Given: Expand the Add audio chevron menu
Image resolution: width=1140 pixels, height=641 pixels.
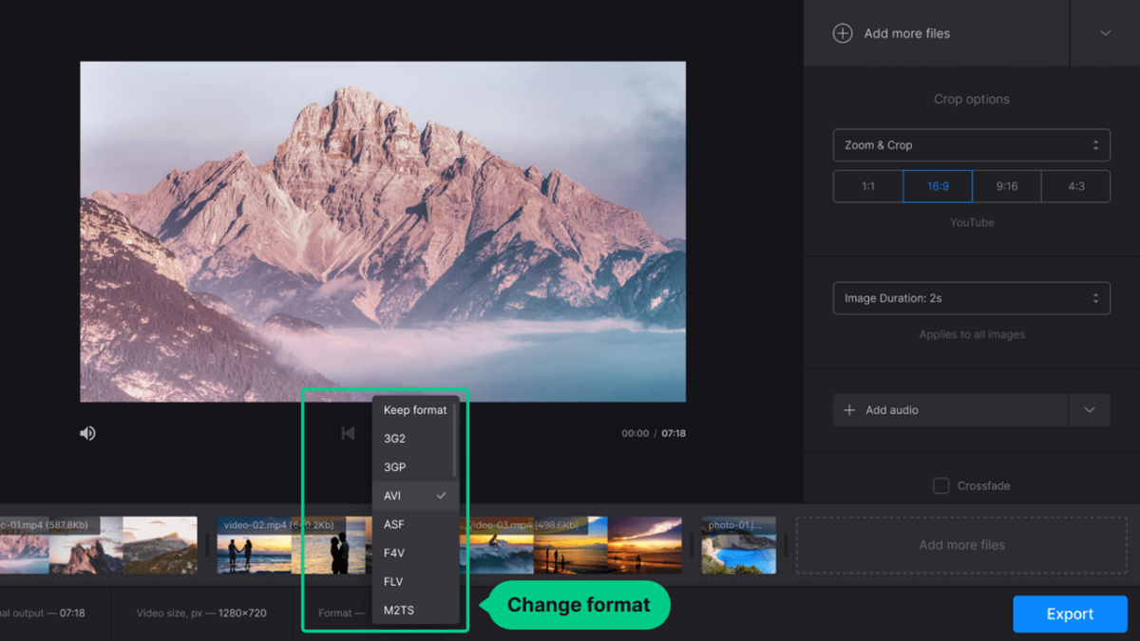Looking at the screenshot, I should (1090, 410).
